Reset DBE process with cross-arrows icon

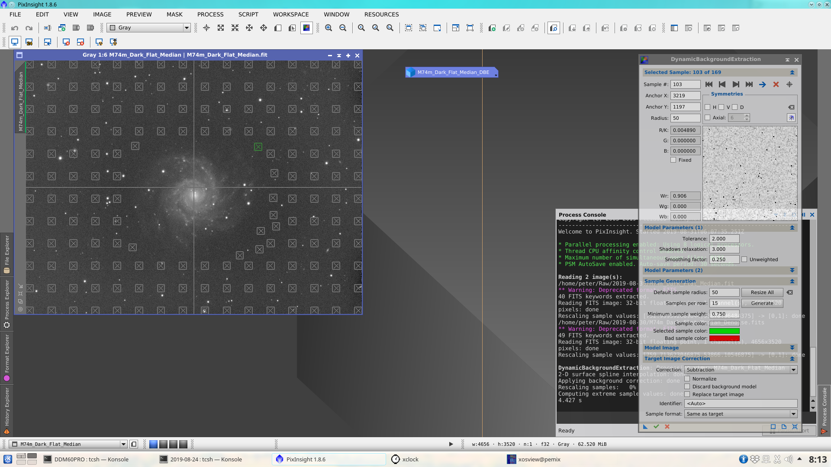(795, 427)
